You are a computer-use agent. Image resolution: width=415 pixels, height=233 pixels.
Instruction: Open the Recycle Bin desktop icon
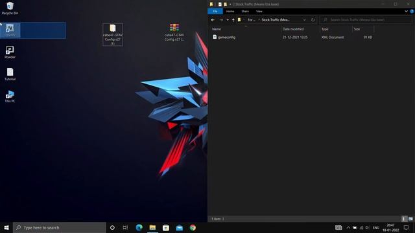[x=10, y=8]
